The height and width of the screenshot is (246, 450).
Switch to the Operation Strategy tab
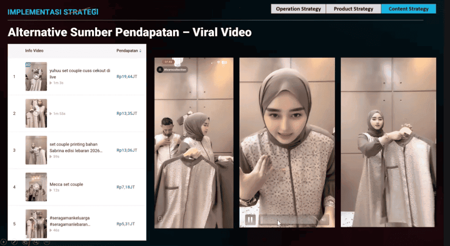(x=298, y=9)
